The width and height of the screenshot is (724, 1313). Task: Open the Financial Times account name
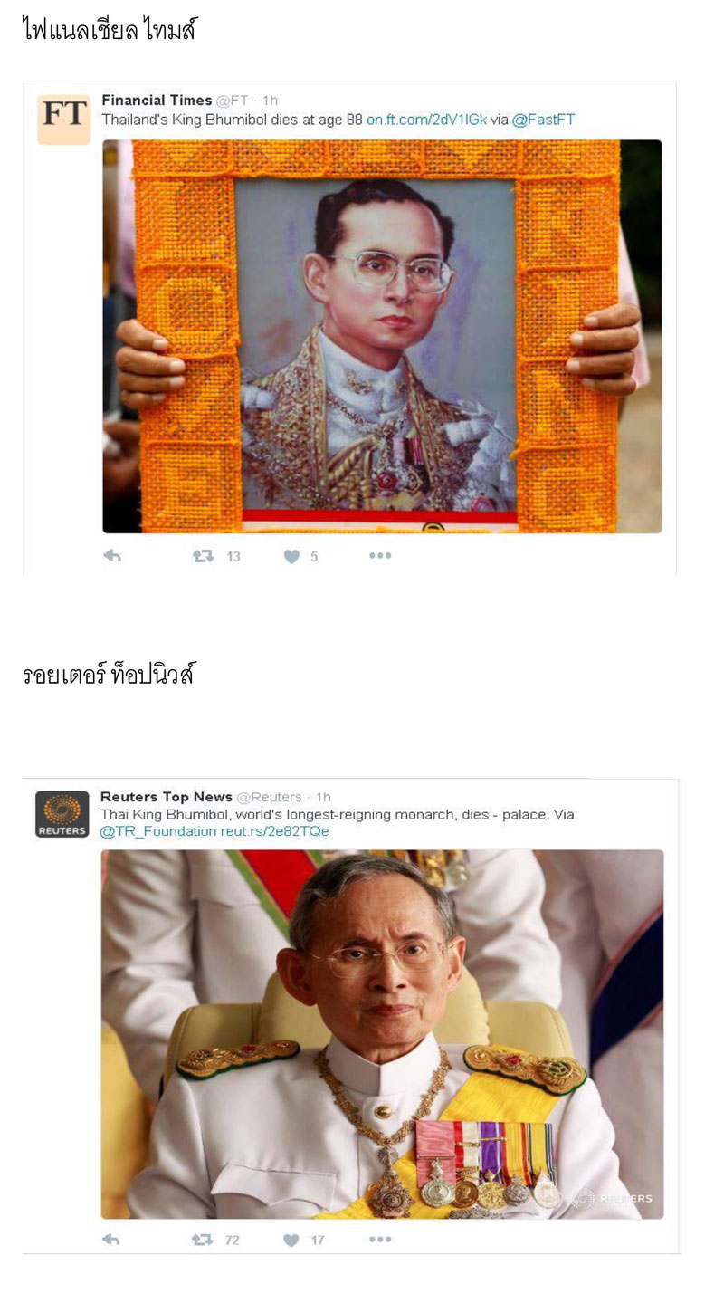pyautogui.click(x=157, y=101)
